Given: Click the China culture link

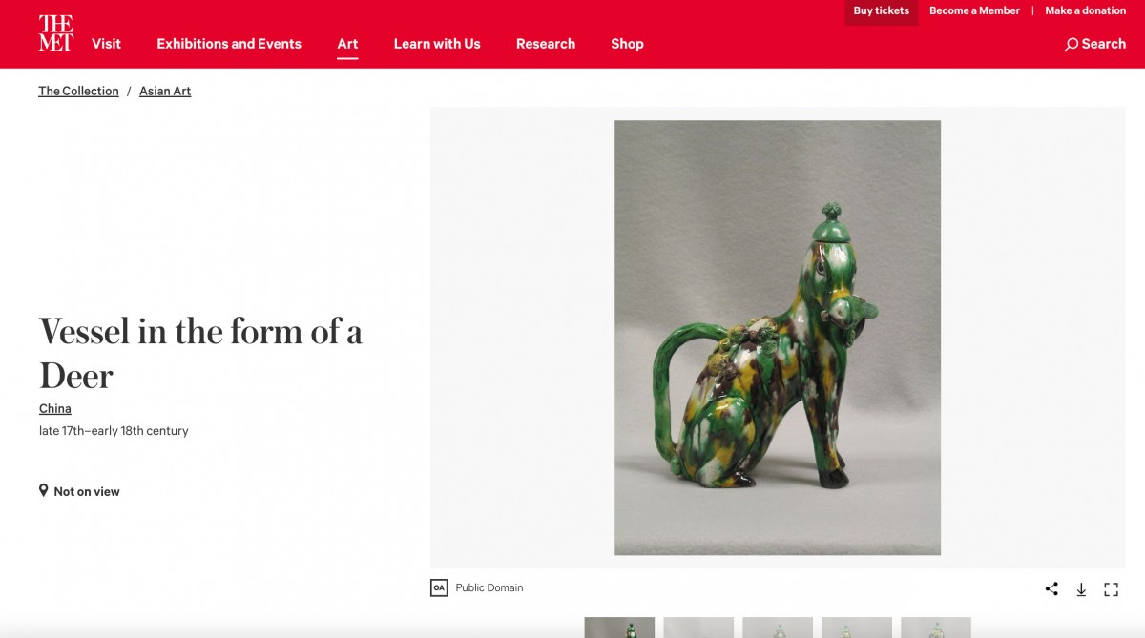Looking at the screenshot, I should pos(55,408).
